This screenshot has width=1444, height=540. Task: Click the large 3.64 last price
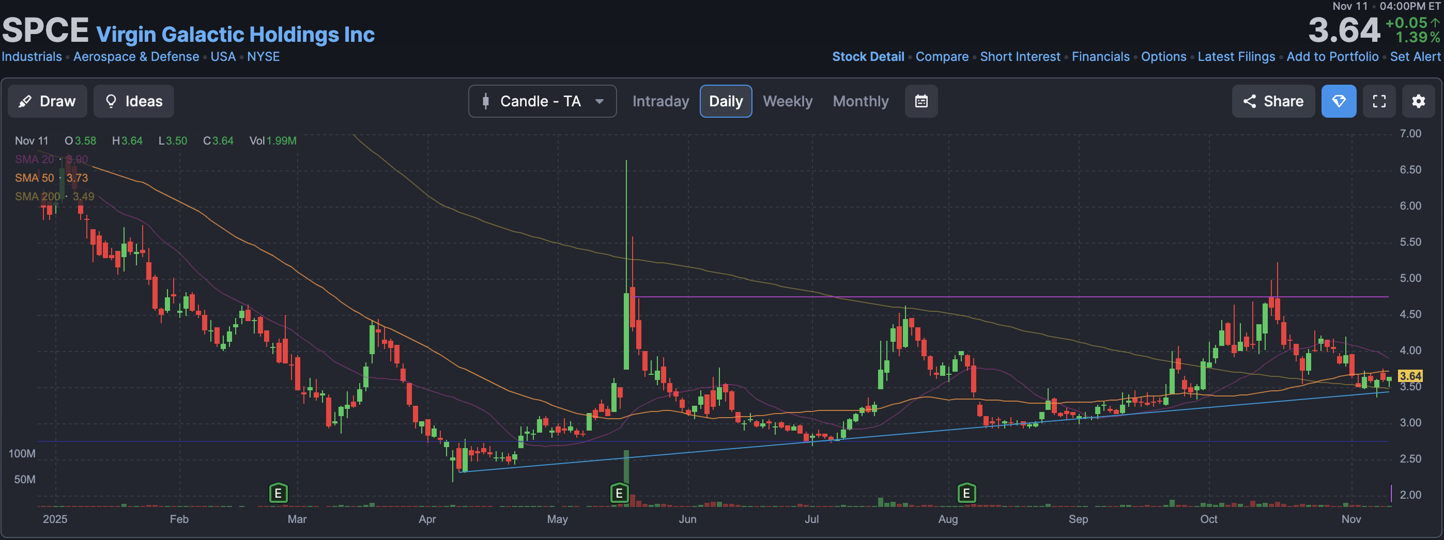point(1344,30)
